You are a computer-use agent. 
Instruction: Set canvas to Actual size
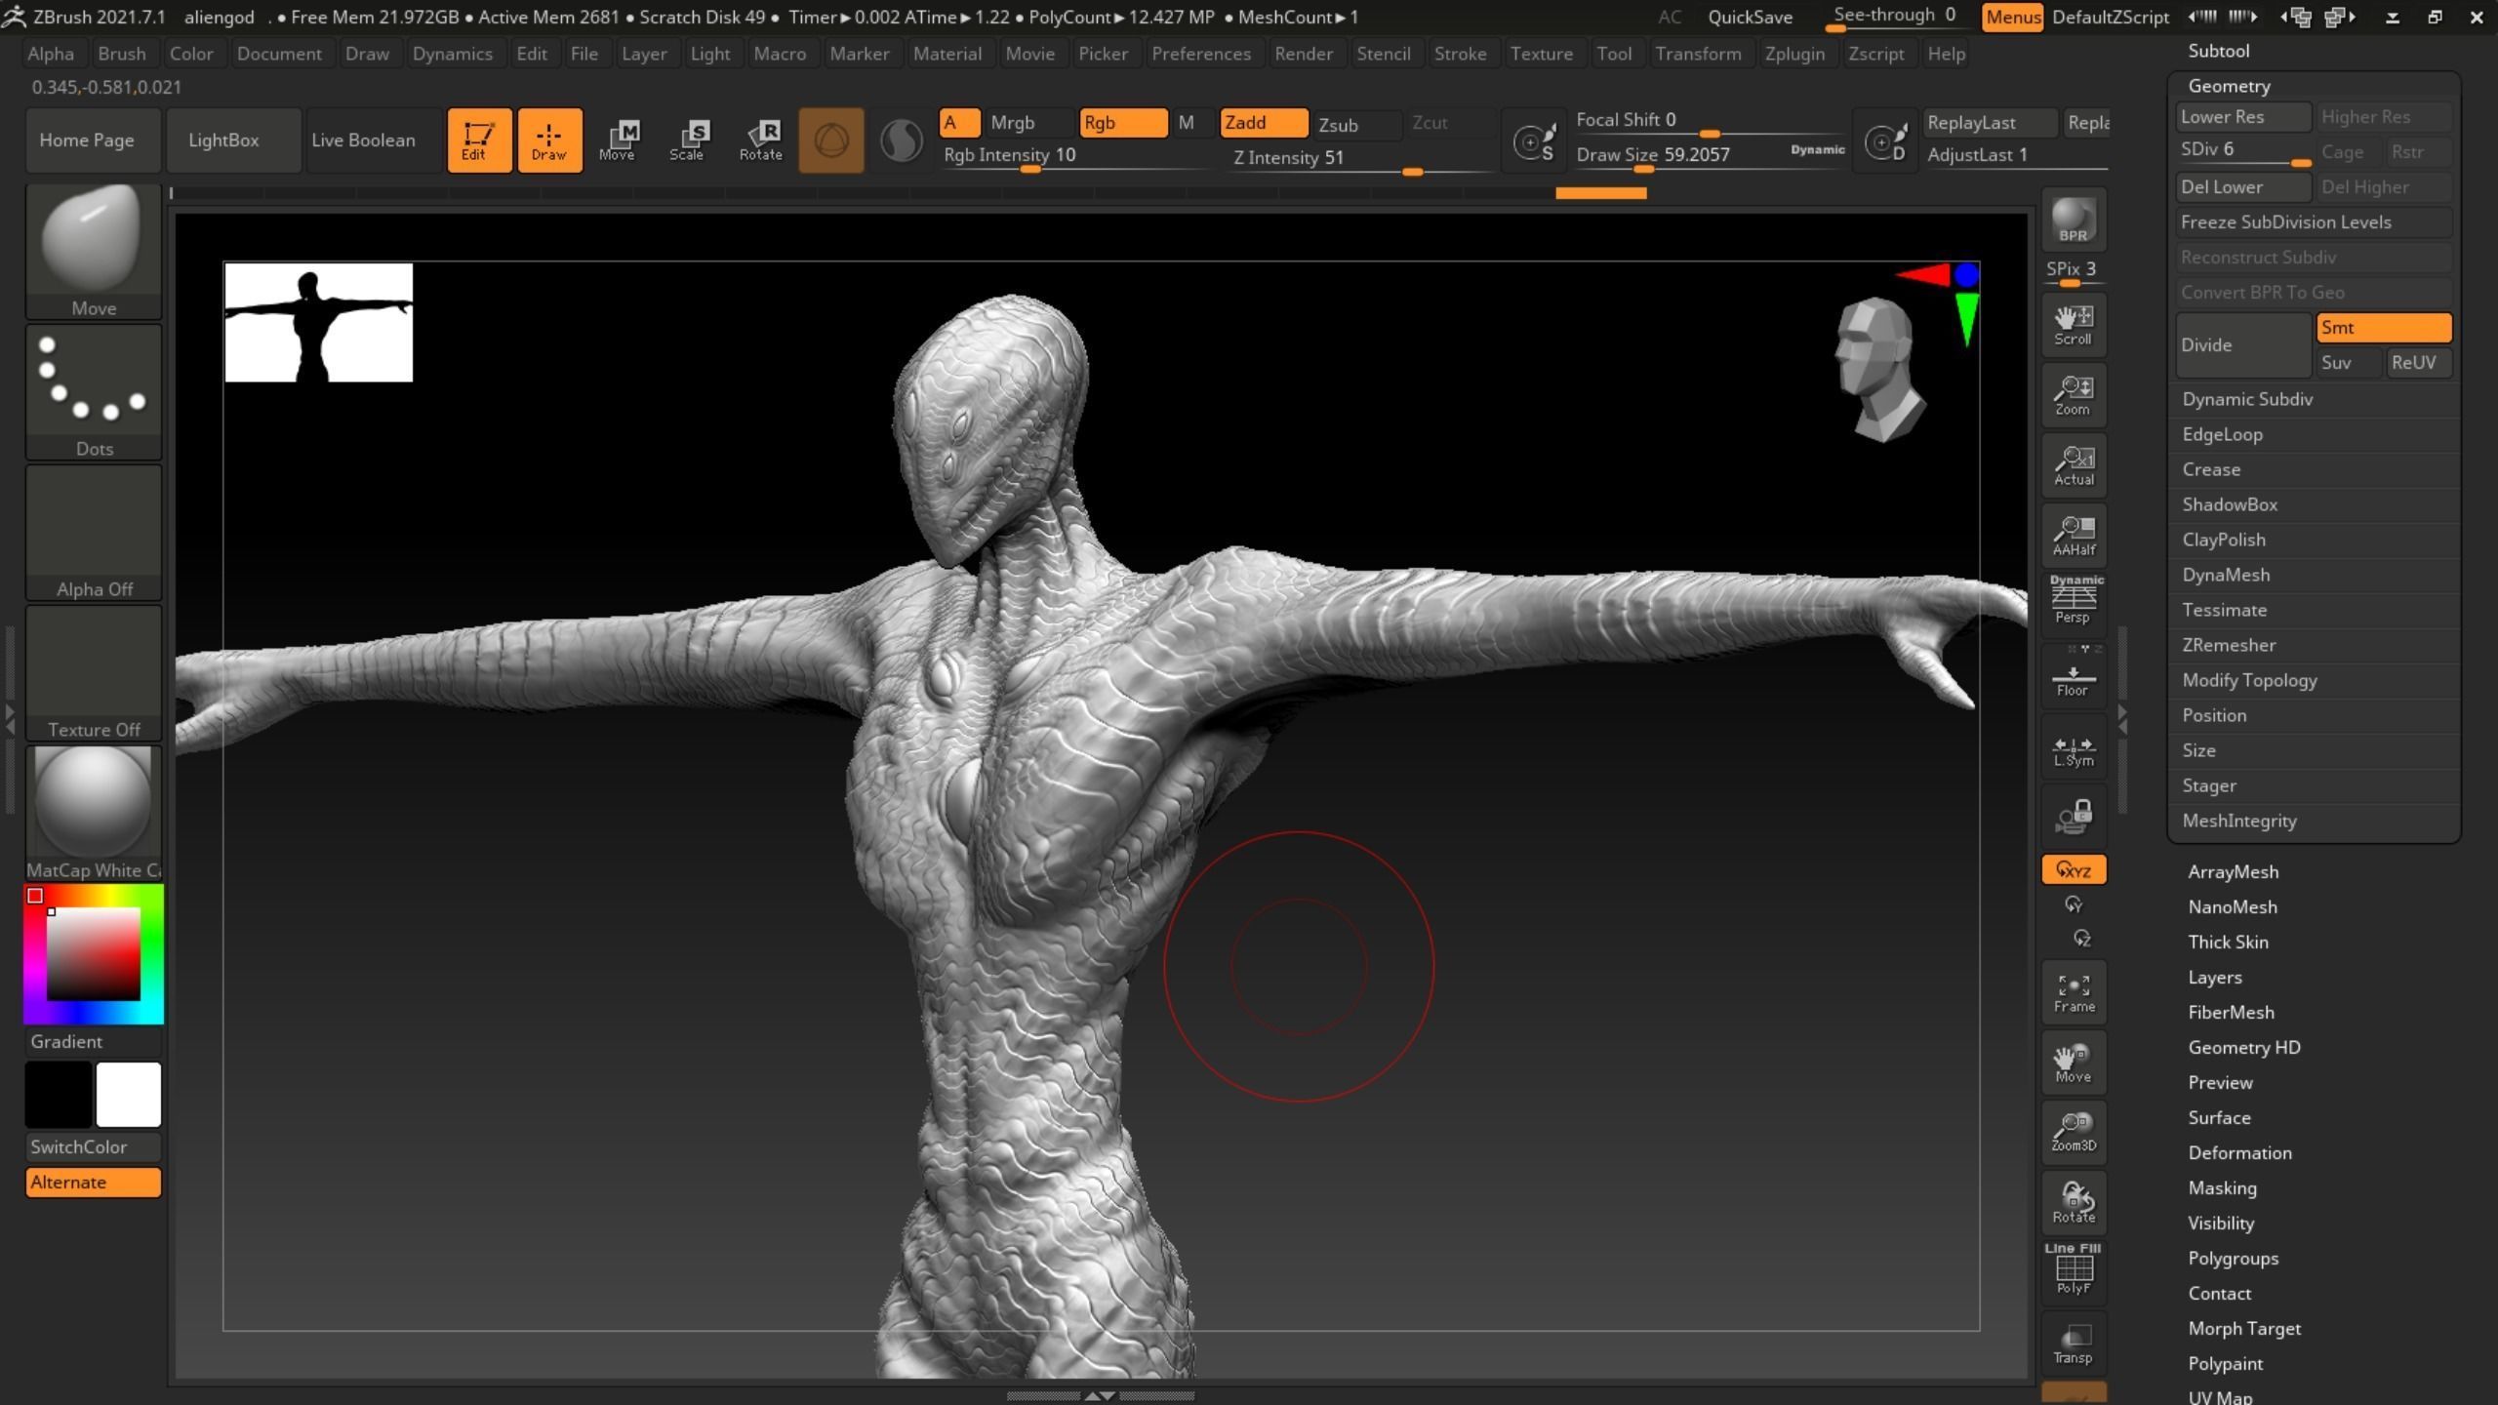click(2074, 465)
